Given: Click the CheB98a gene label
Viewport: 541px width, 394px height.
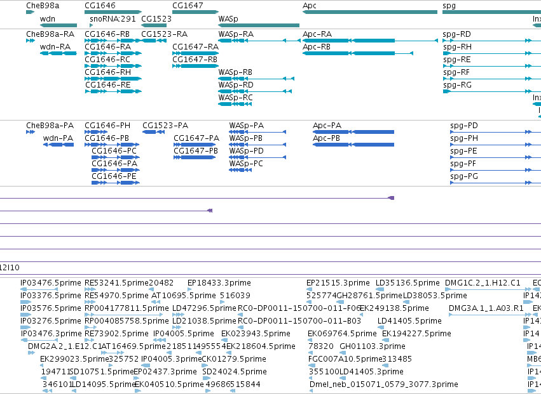Looking at the screenshot, I should click(43, 6).
